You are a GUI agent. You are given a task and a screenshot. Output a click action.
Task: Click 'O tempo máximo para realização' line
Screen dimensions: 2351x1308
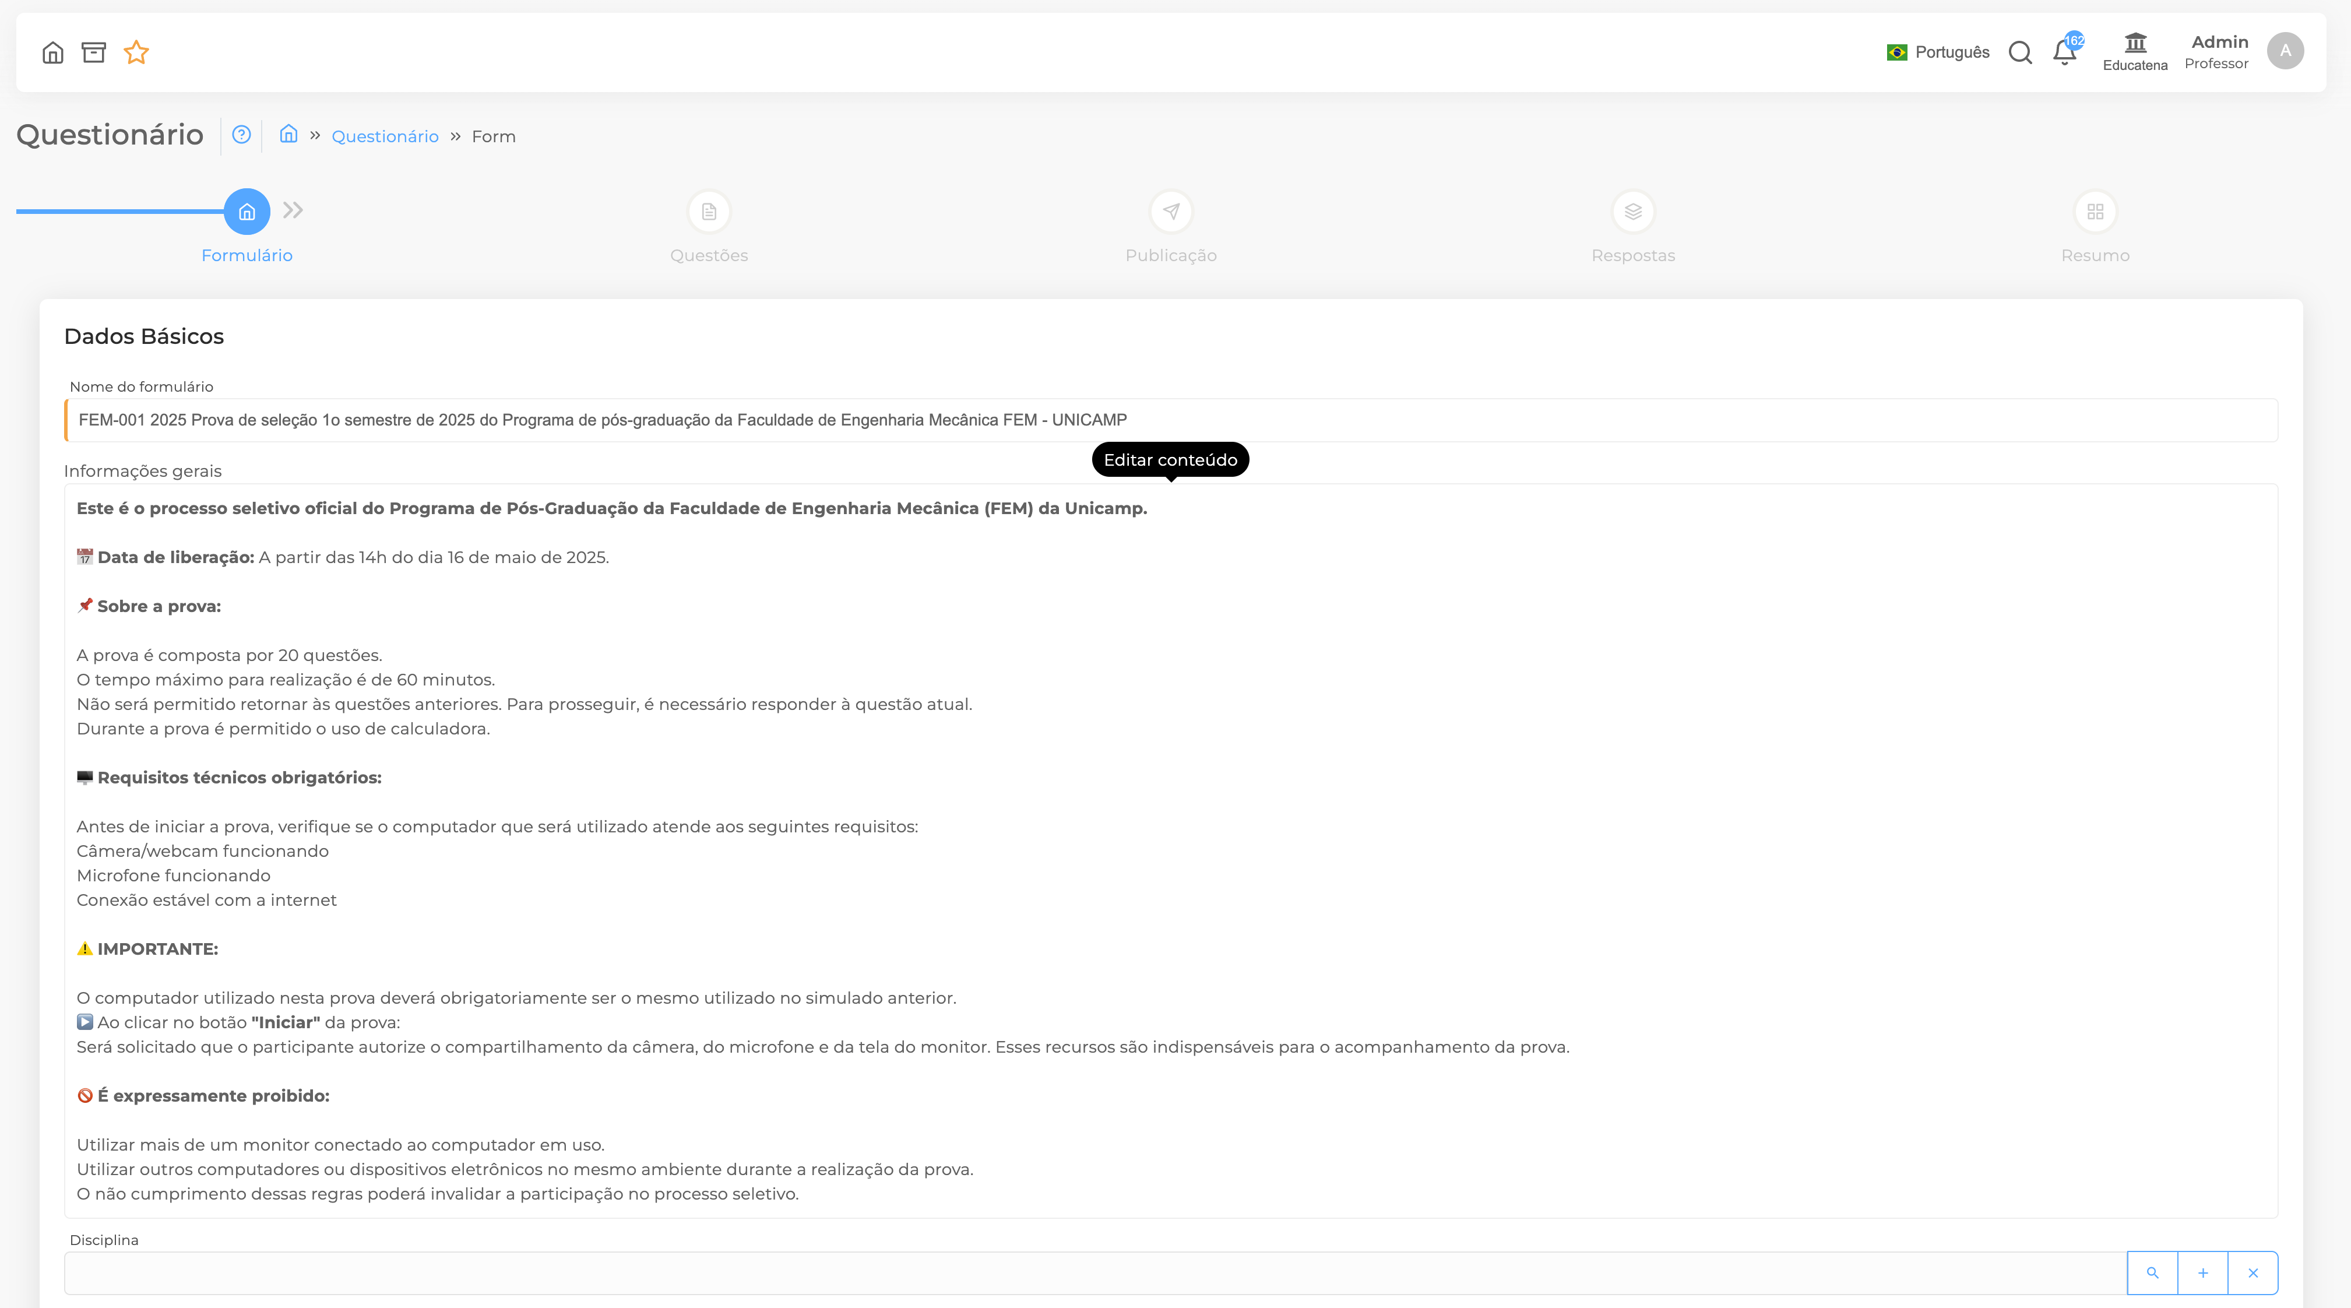click(286, 680)
